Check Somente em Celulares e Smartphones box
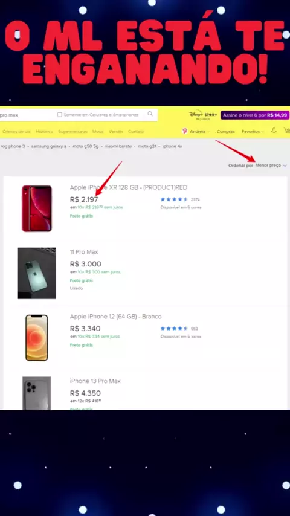The height and width of the screenshot is (516, 290). click(x=60, y=115)
